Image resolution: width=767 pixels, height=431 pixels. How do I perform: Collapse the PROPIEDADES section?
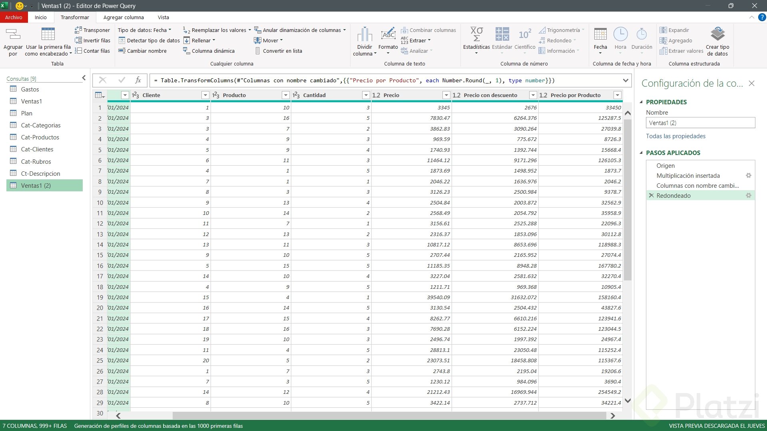click(x=641, y=102)
